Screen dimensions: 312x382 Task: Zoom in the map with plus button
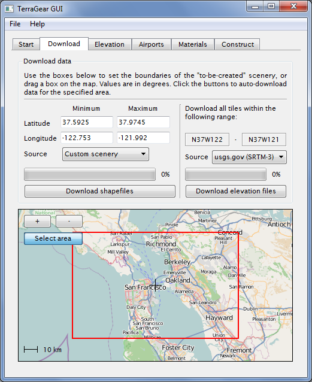(37, 221)
